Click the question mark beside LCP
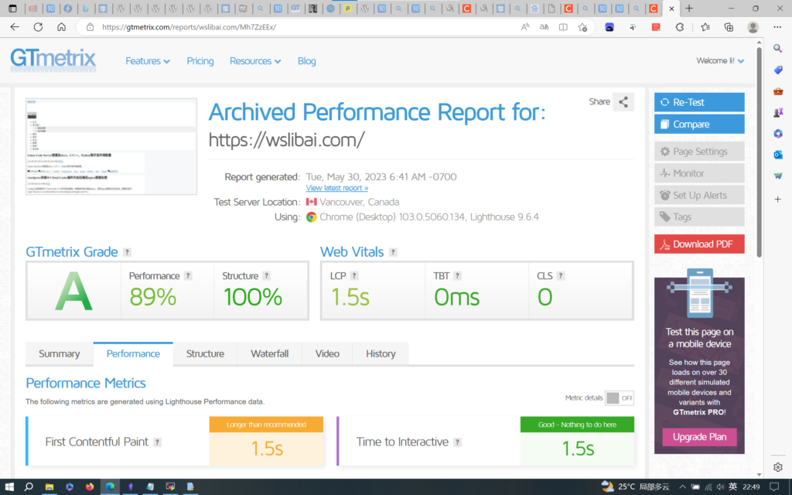Screen dimensions: 792x495 point(355,276)
